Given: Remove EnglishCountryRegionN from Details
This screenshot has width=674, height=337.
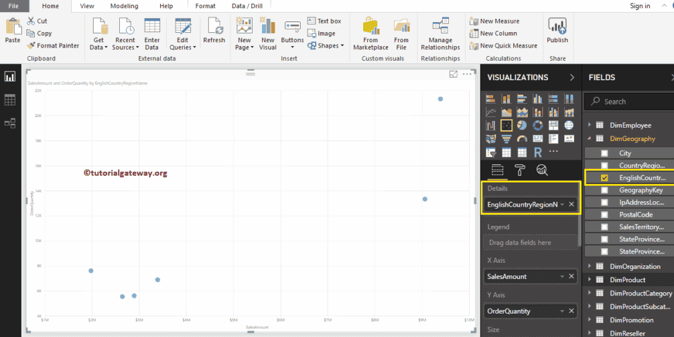Looking at the screenshot, I should tap(571, 205).
